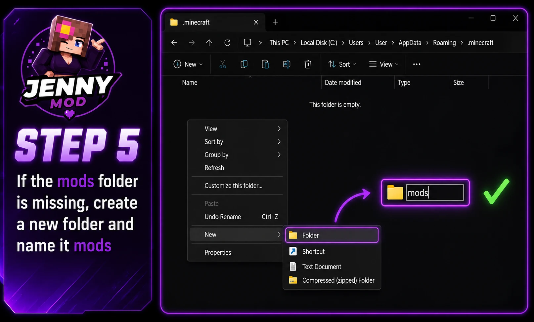Screen dimensions: 534x322
Task: Click the folder name field containing mods
Action: tap(435, 193)
